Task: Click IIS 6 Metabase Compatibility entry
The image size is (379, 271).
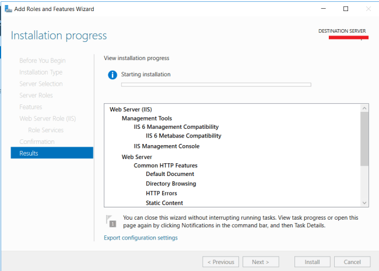Action: coord(184,136)
